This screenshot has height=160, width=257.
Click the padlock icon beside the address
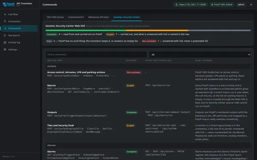tap(176, 5)
